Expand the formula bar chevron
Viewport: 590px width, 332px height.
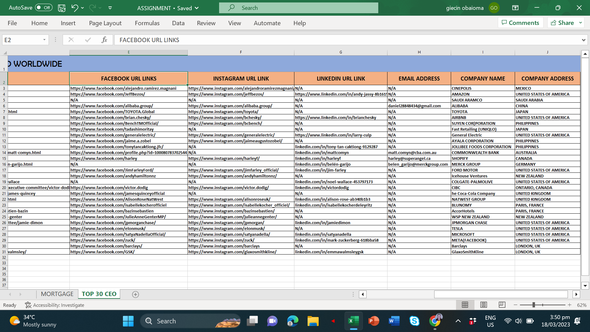pos(583,40)
